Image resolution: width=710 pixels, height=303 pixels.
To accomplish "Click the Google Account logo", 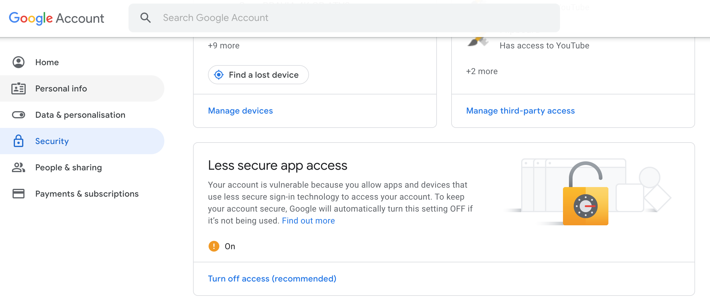I will (56, 18).
